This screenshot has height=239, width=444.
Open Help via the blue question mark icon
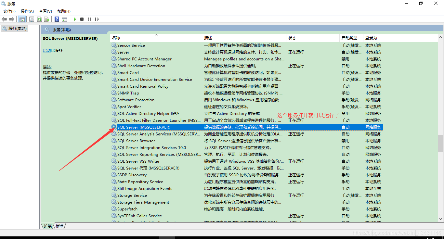pos(57,19)
